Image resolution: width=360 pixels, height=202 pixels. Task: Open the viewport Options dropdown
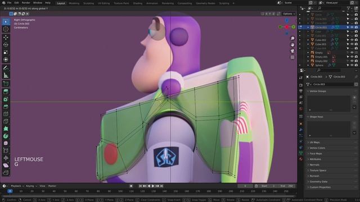click(289, 13)
